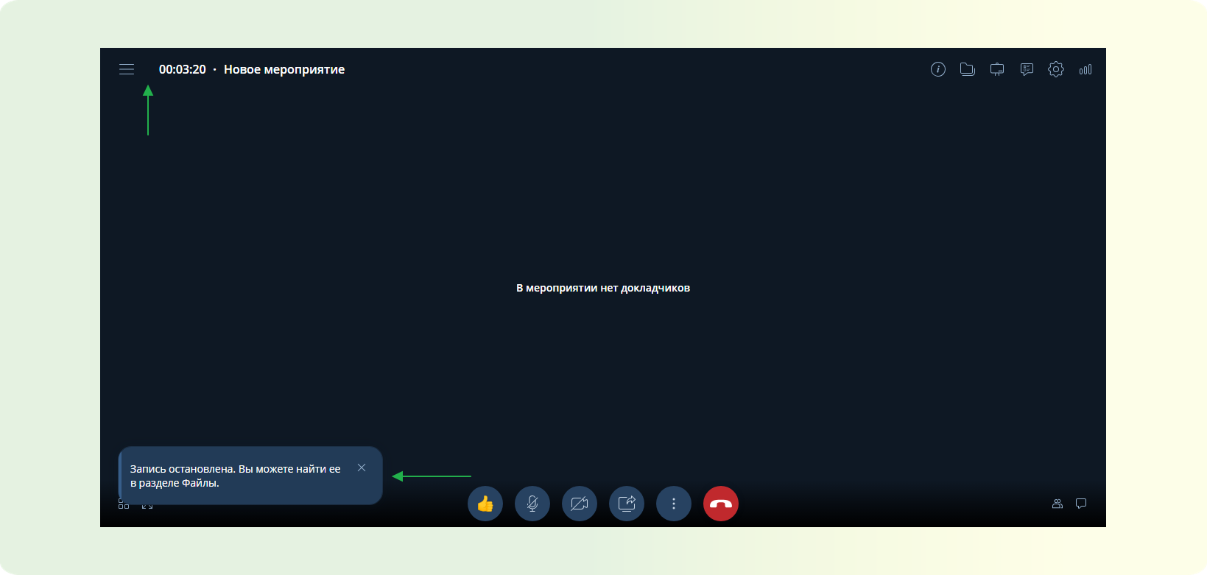The height and width of the screenshot is (575, 1207).
Task: Unmute the microphone
Action: 532,504
